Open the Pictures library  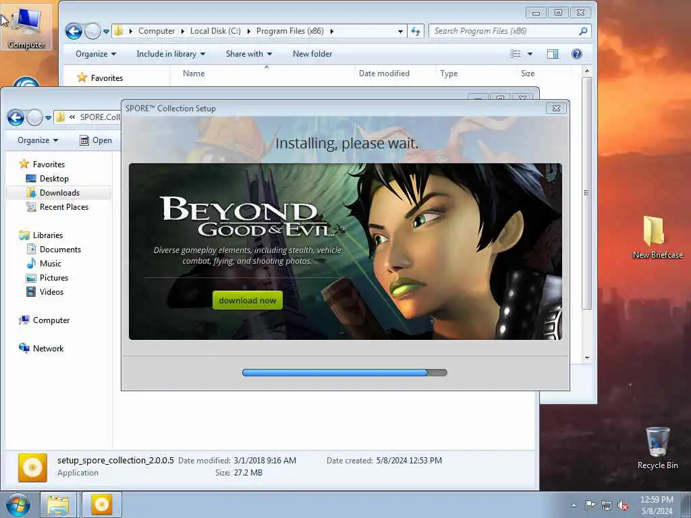[47, 277]
